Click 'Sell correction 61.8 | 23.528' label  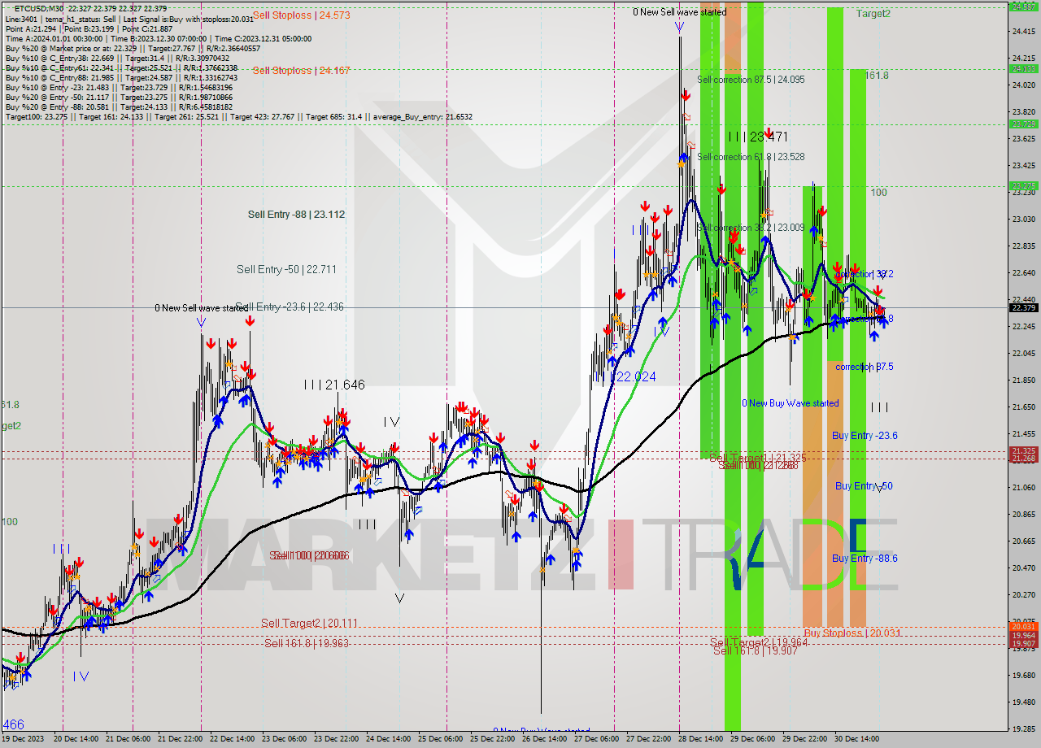pos(751,157)
